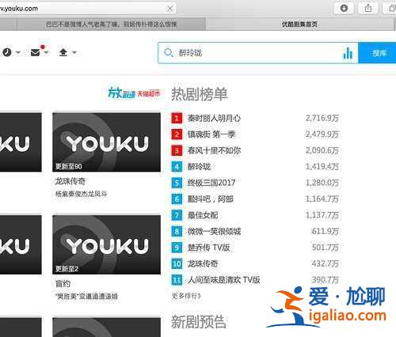This screenshot has height=337, width=396.
Task: Click rank badge number 11
Action: 177,280
